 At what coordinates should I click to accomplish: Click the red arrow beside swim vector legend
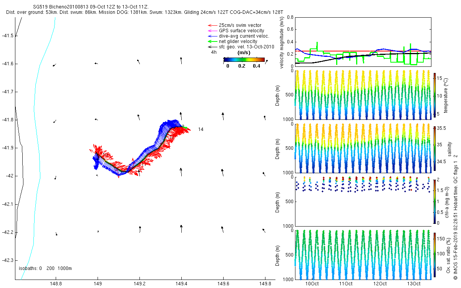click(x=212, y=25)
